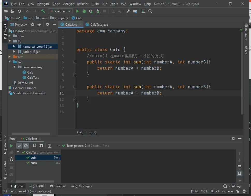
Task: Open Settings via the wrench icon
Action: point(128,11)
